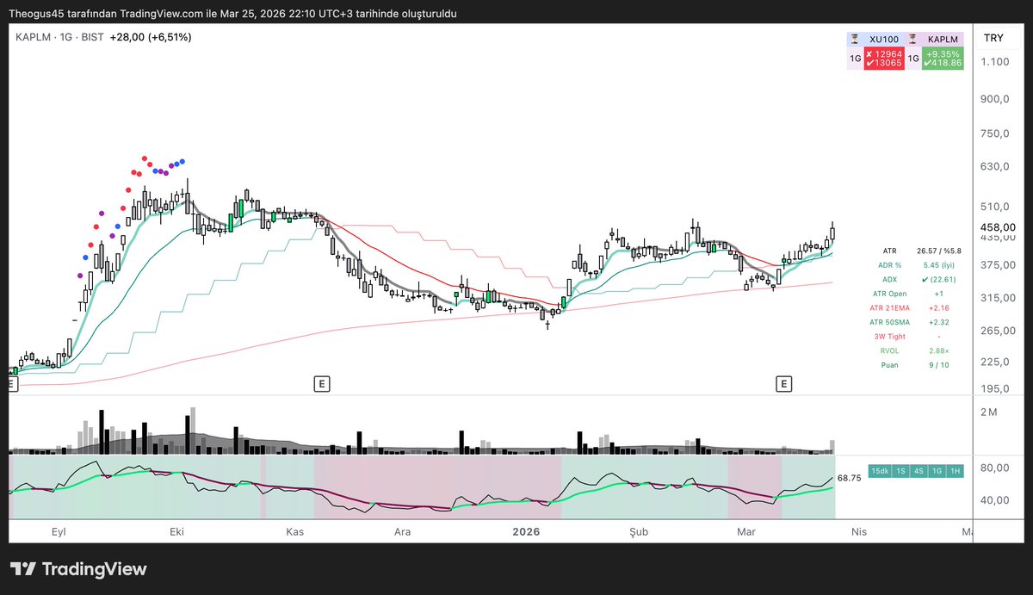Image resolution: width=1033 pixels, height=595 pixels.
Task: Click the KAPLM header in the comparison table
Action: pos(943,40)
